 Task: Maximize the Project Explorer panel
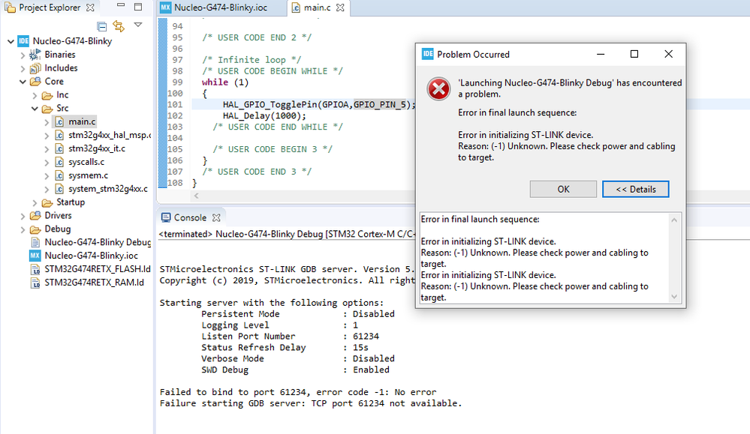(138, 7)
